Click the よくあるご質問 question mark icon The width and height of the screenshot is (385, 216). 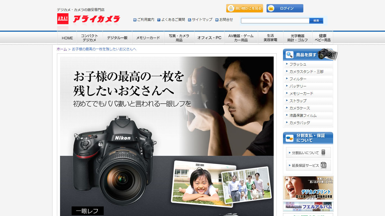[x=159, y=20]
